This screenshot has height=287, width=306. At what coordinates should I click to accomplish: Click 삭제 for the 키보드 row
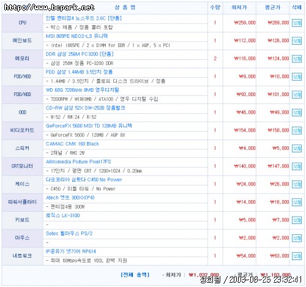point(297,220)
